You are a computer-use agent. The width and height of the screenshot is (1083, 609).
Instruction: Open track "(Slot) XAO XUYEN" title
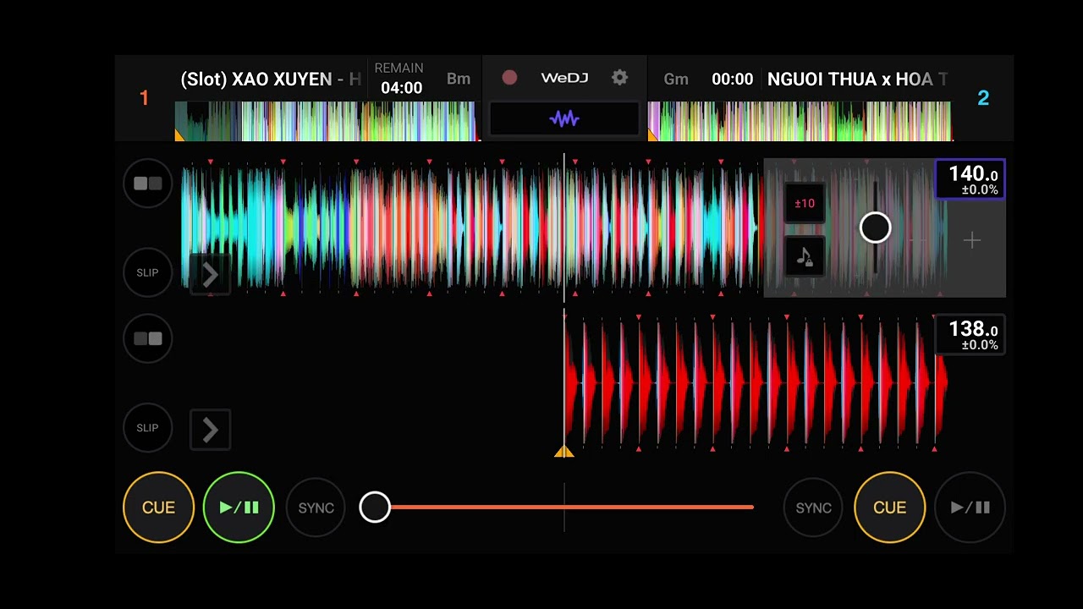click(x=271, y=80)
